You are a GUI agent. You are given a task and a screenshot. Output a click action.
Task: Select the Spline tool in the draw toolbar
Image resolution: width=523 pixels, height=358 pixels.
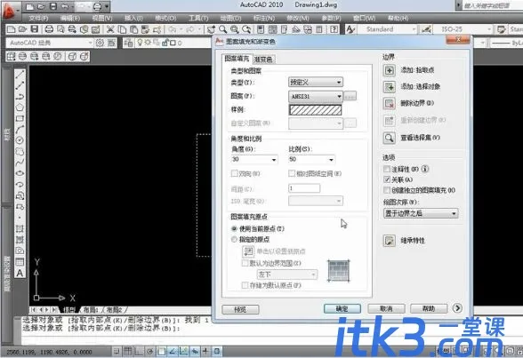[x=20, y=163]
